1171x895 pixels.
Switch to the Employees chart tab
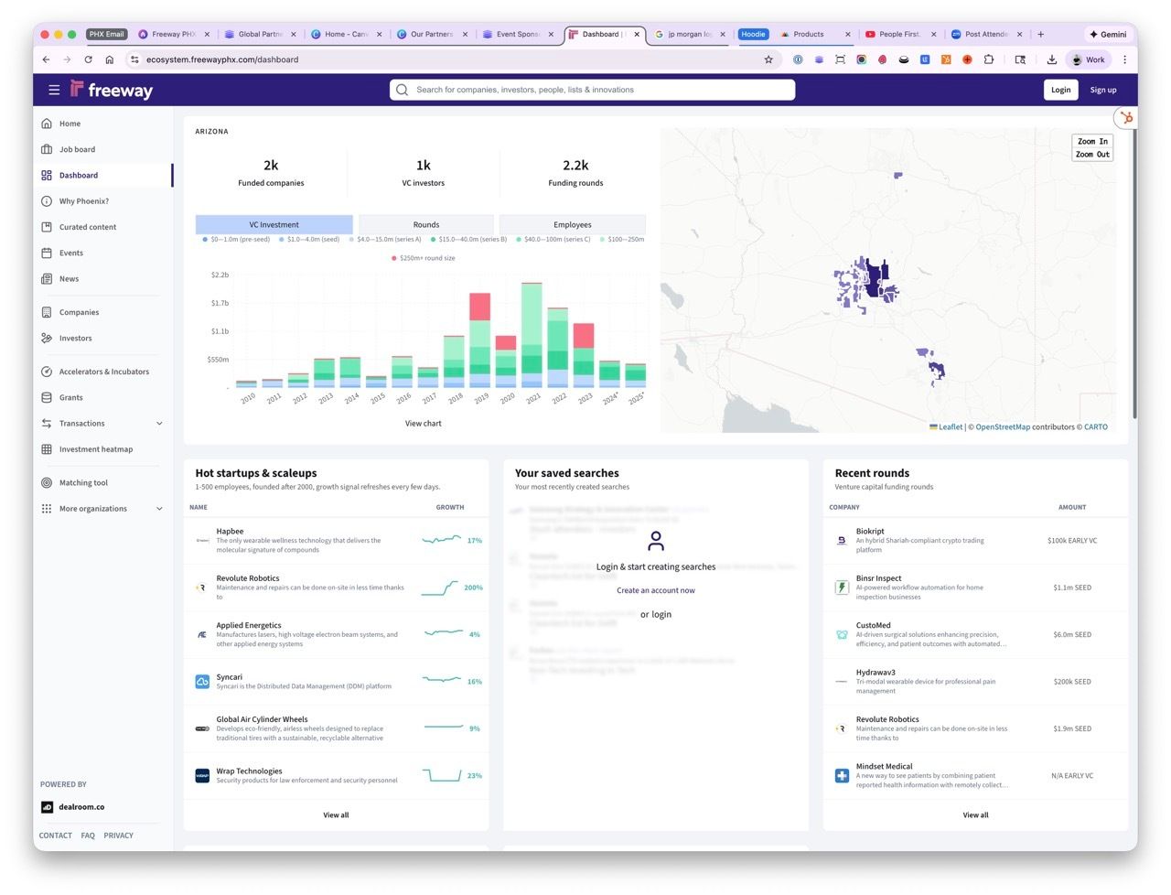tap(573, 224)
